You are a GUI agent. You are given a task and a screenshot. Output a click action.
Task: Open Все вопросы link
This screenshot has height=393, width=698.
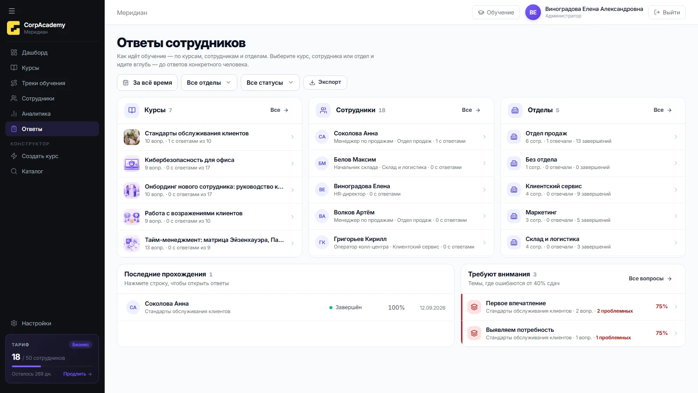pos(650,279)
